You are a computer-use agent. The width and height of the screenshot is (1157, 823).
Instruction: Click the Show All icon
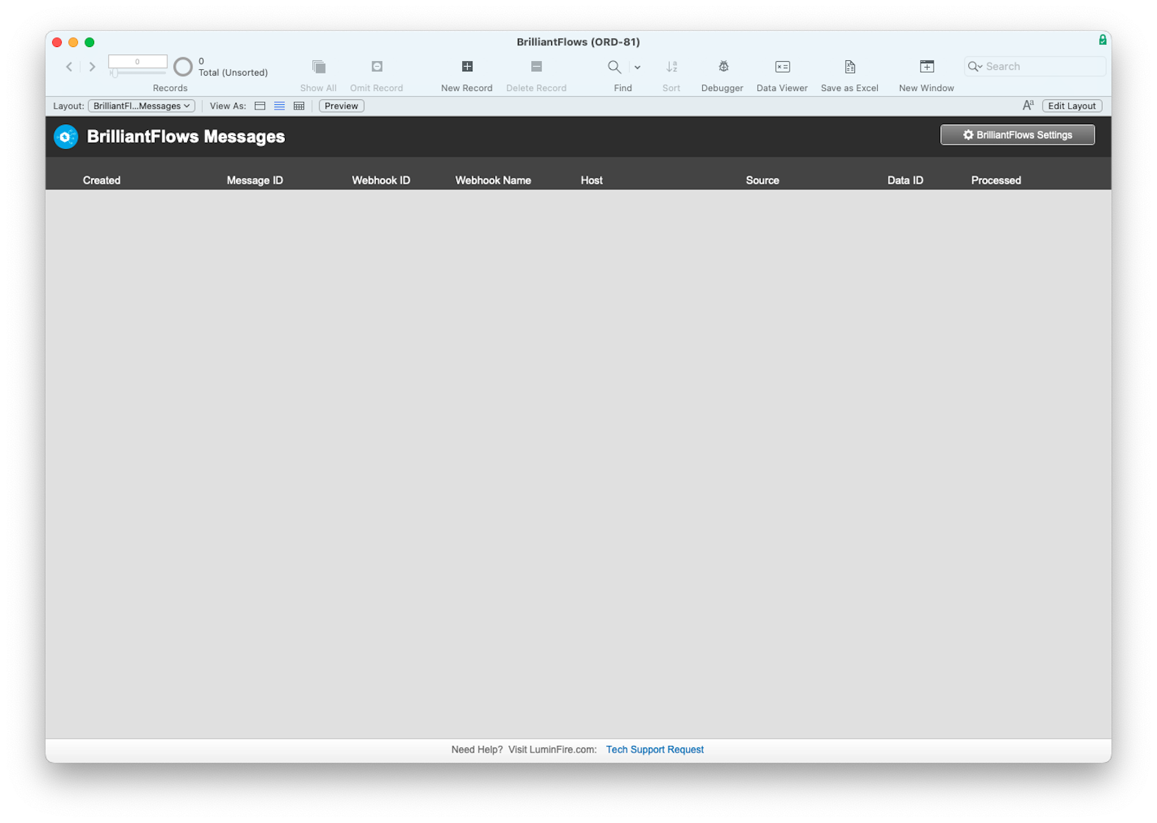click(x=318, y=67)
